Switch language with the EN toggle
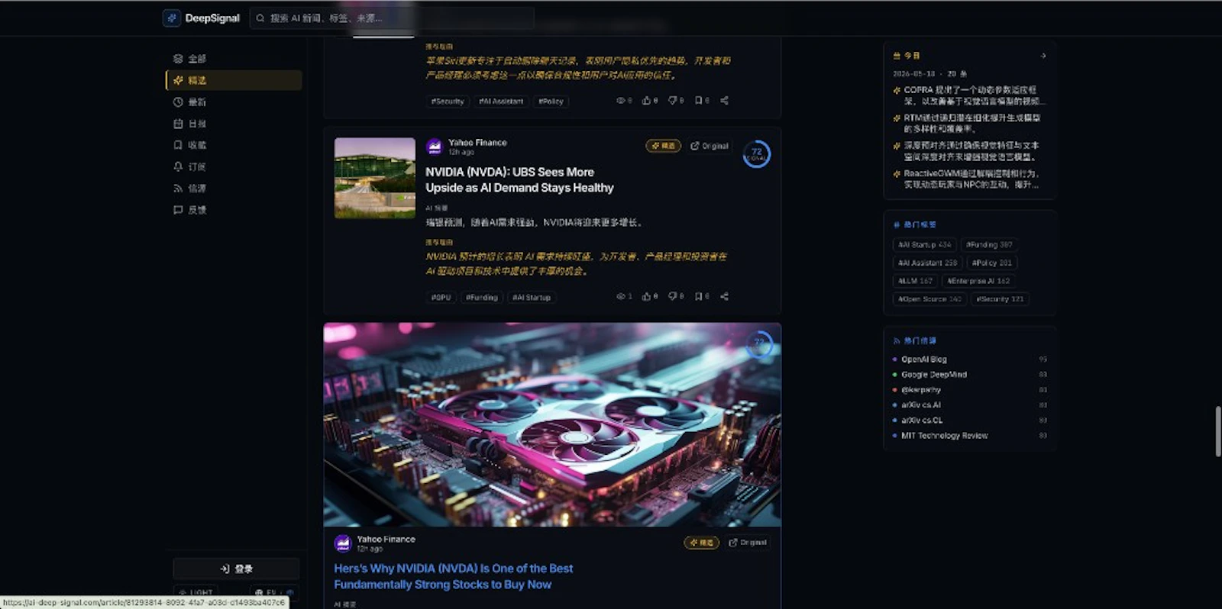 pyautogui.click(x=273, y=592)
